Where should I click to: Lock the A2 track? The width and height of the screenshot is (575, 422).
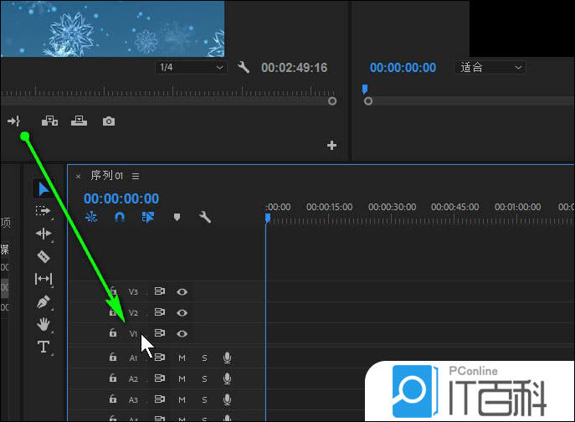[113, 378]
